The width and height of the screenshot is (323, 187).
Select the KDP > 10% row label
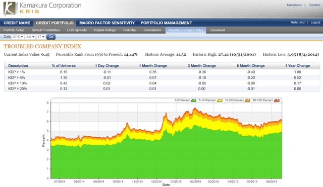click(18, 83)
